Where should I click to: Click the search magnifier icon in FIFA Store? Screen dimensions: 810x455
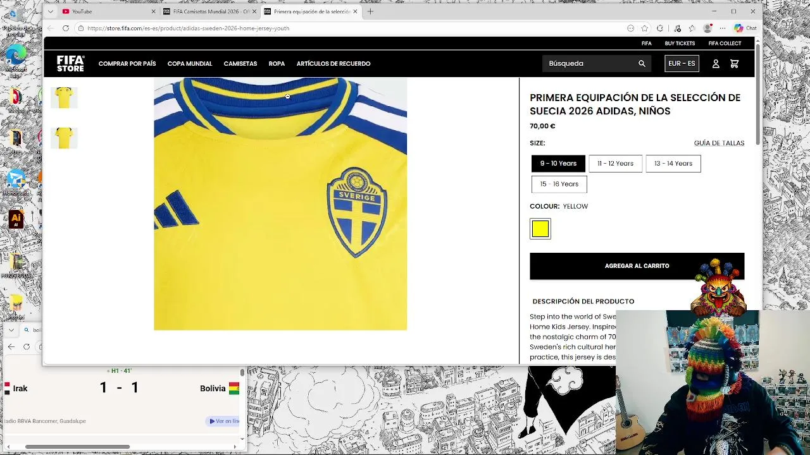pos(642,63)
